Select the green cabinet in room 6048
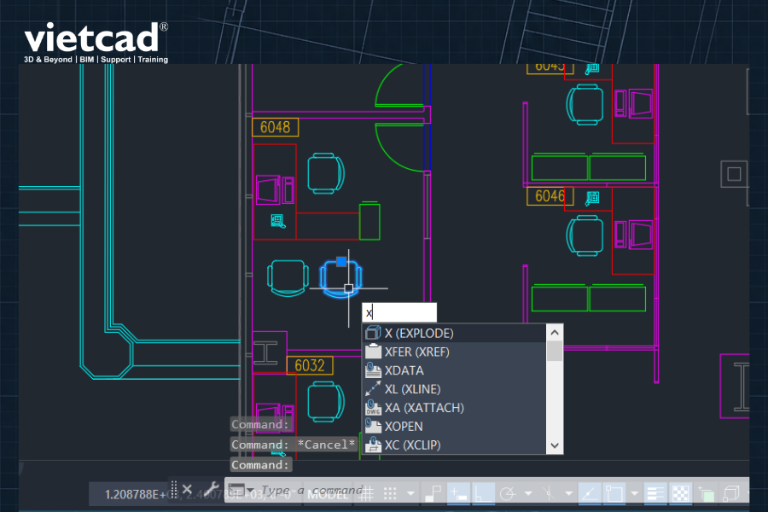 (369, 220)
